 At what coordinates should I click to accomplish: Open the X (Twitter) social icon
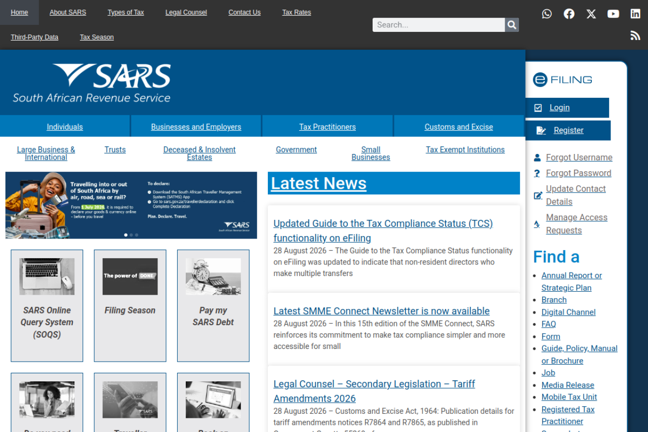pos(591,14)
